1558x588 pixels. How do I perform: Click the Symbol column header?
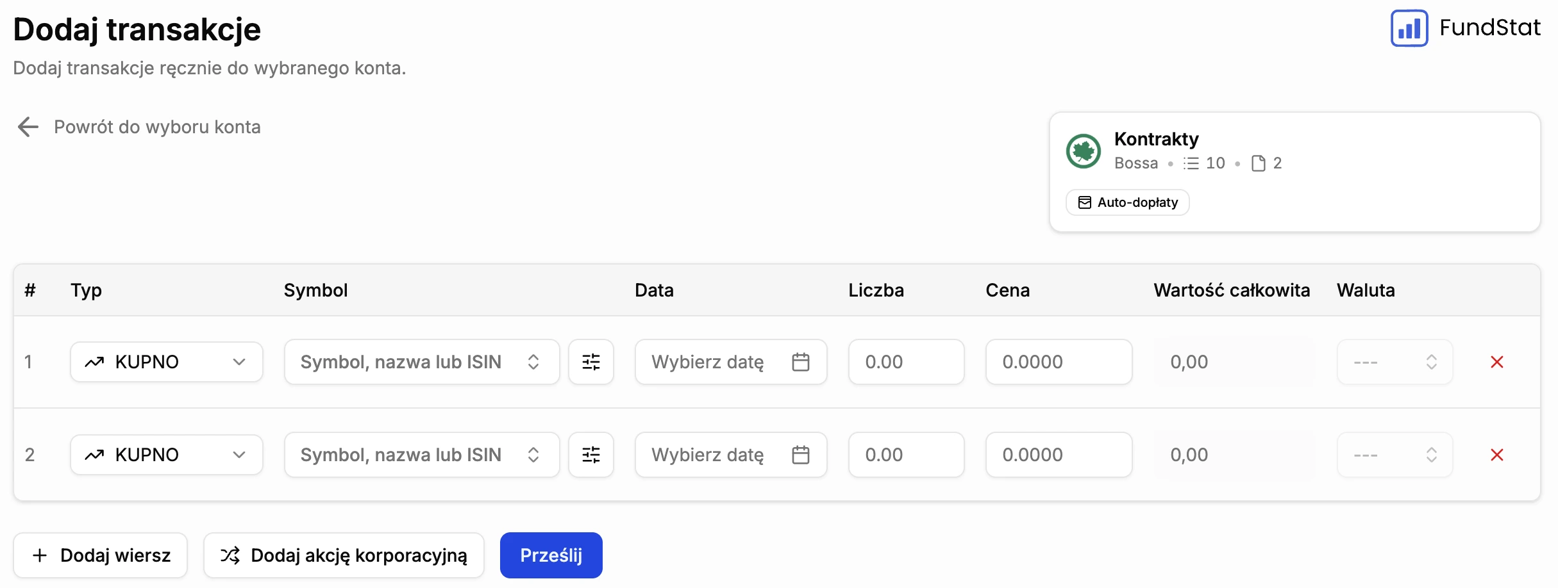pyautogui.click(x=316, y=290)
